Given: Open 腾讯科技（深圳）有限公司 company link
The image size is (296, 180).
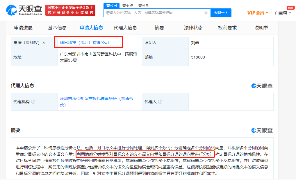Looking at the screenshot, I should (x=84, y=43).
